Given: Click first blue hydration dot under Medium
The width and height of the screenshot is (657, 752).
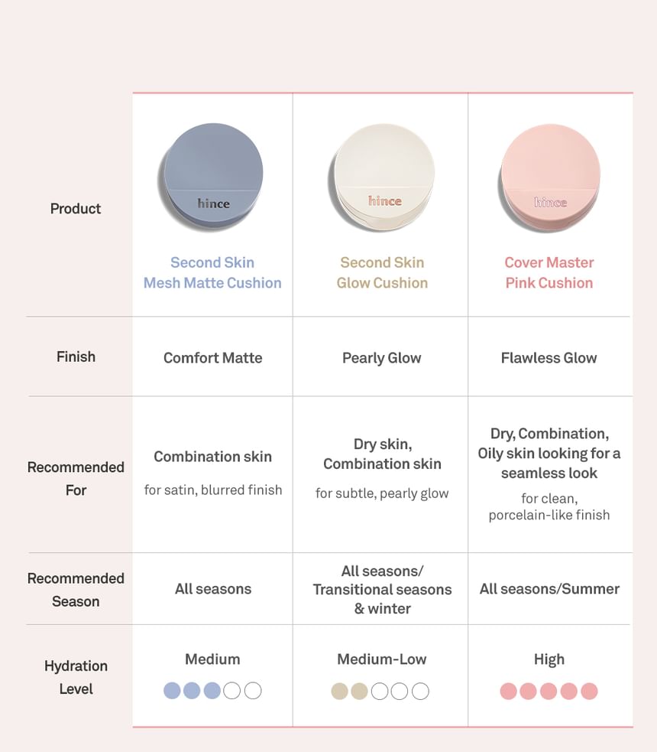Looking at the screenshot, I should point(172,691).
